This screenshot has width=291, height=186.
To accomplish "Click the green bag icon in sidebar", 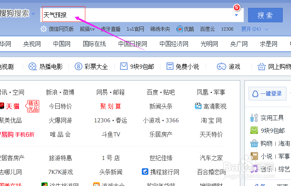I will pos(254,130).
